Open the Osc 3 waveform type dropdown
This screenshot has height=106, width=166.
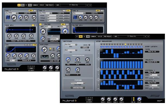[79, 13]
